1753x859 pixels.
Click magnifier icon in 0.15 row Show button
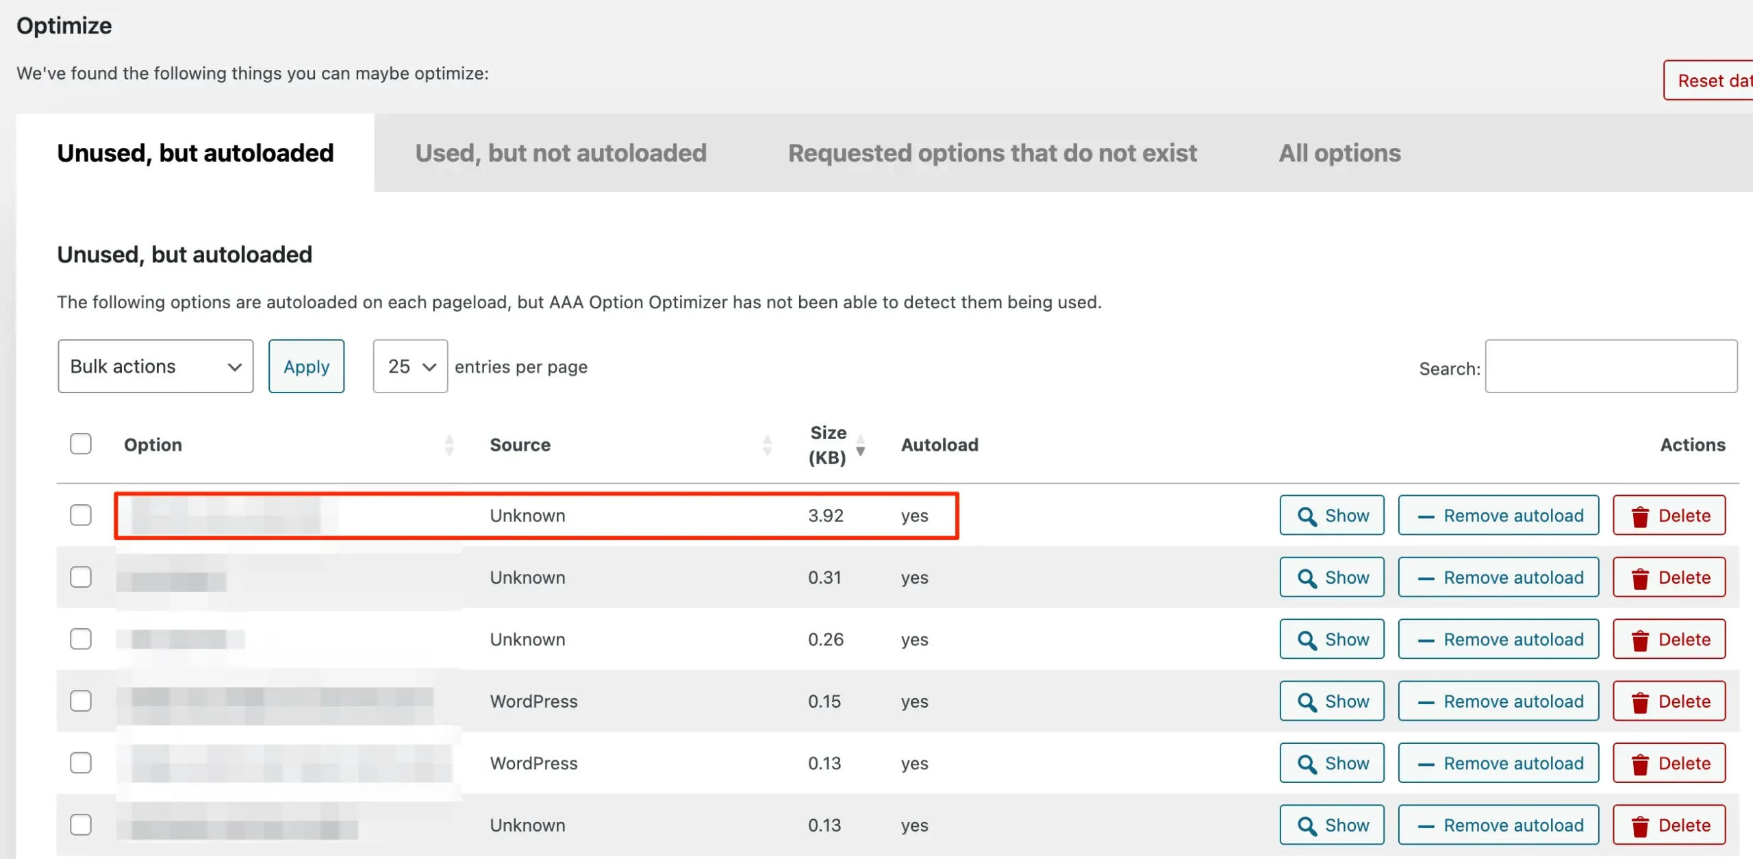1307,702
